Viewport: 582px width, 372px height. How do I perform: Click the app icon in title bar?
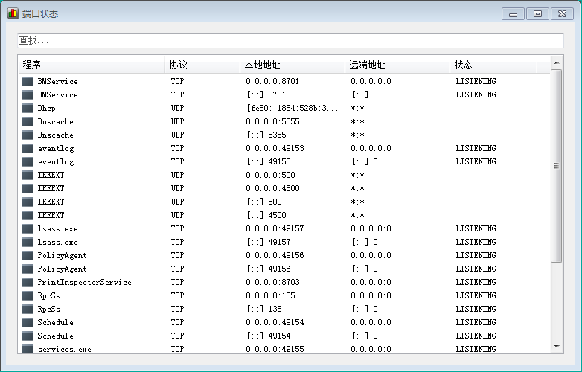click(x=13, y=13)
